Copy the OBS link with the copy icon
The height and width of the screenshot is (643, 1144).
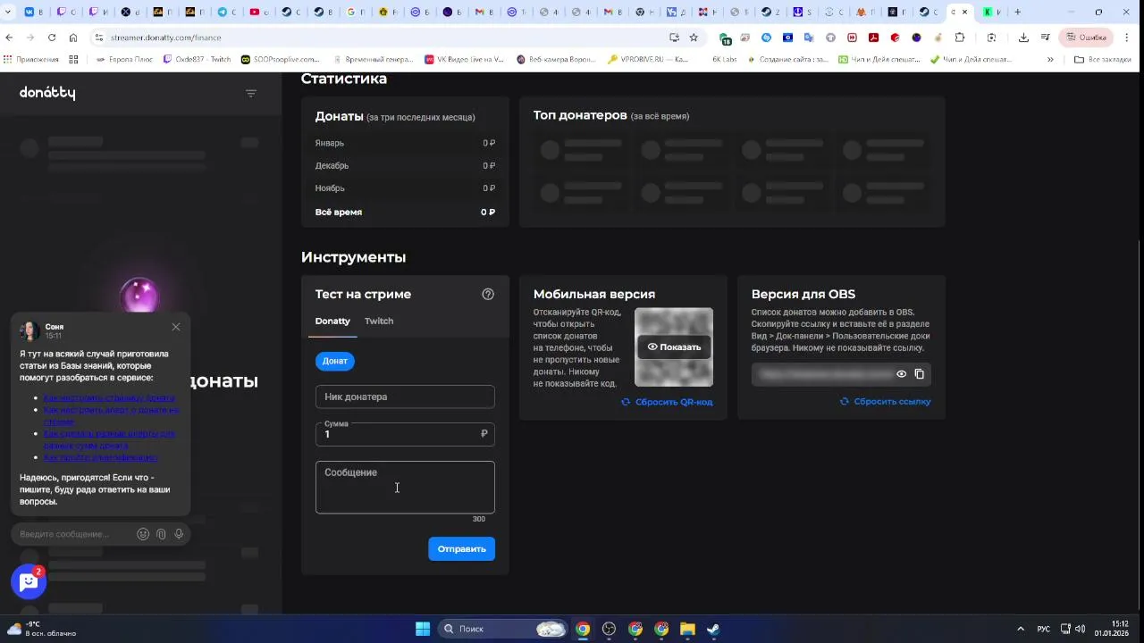(x=919, y=374)
